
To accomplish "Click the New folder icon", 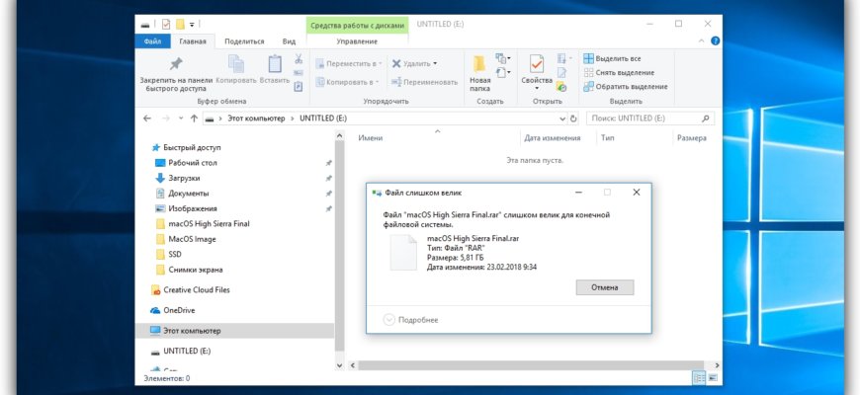I will tap(479, 64).
